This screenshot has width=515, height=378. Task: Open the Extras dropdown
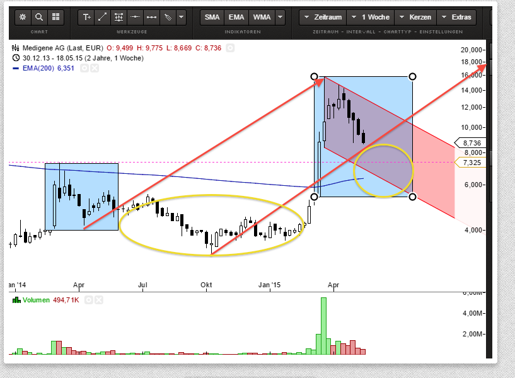tap(456, 17)
